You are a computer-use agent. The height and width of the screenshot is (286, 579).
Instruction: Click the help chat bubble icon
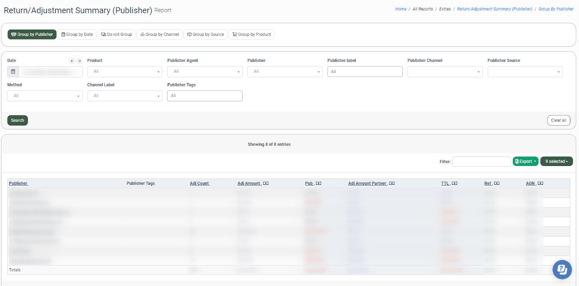tap(562, 269)
